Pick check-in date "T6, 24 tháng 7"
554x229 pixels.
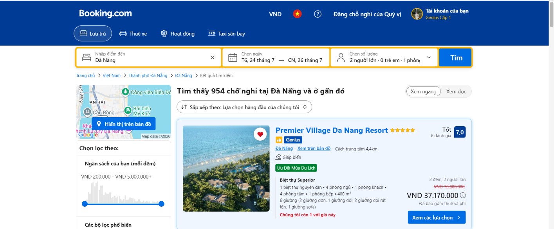[258, 60]
